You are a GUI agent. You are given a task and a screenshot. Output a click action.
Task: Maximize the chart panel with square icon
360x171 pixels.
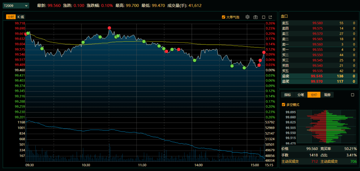(x=264, y=17)
